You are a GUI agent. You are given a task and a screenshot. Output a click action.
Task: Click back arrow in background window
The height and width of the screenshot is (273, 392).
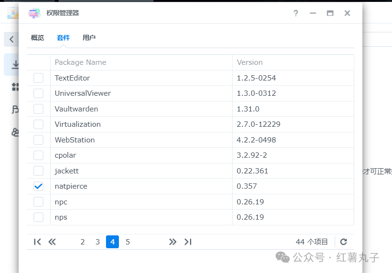[x=11, y=39]
